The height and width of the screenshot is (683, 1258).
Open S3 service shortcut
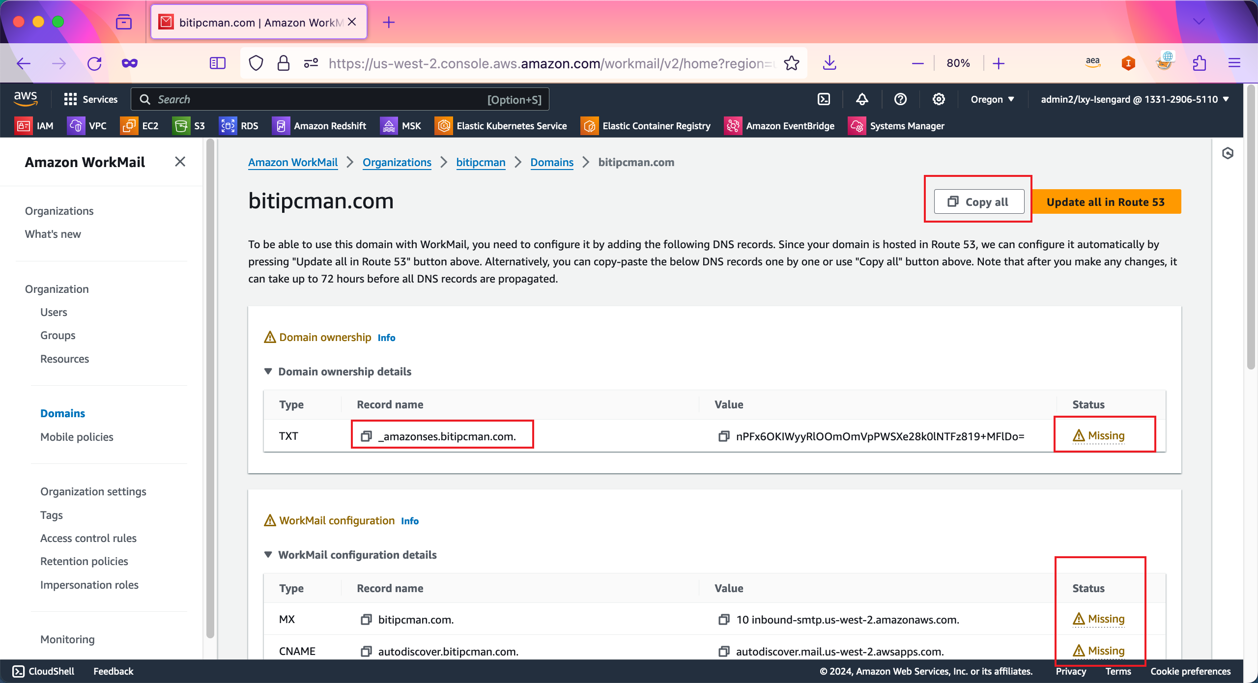(189, 126)
